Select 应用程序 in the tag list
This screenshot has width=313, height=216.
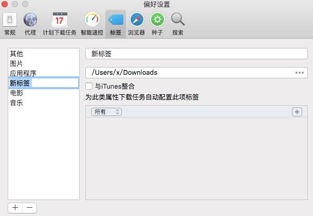pos(44,73)
